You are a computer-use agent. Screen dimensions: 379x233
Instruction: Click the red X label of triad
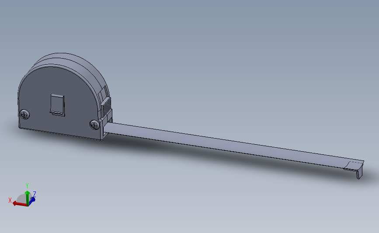tap(10, 200)
